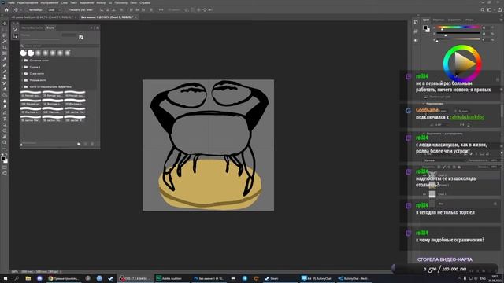Open the Windows Start menu
The image size is (504, 283).
coord(6,278)
